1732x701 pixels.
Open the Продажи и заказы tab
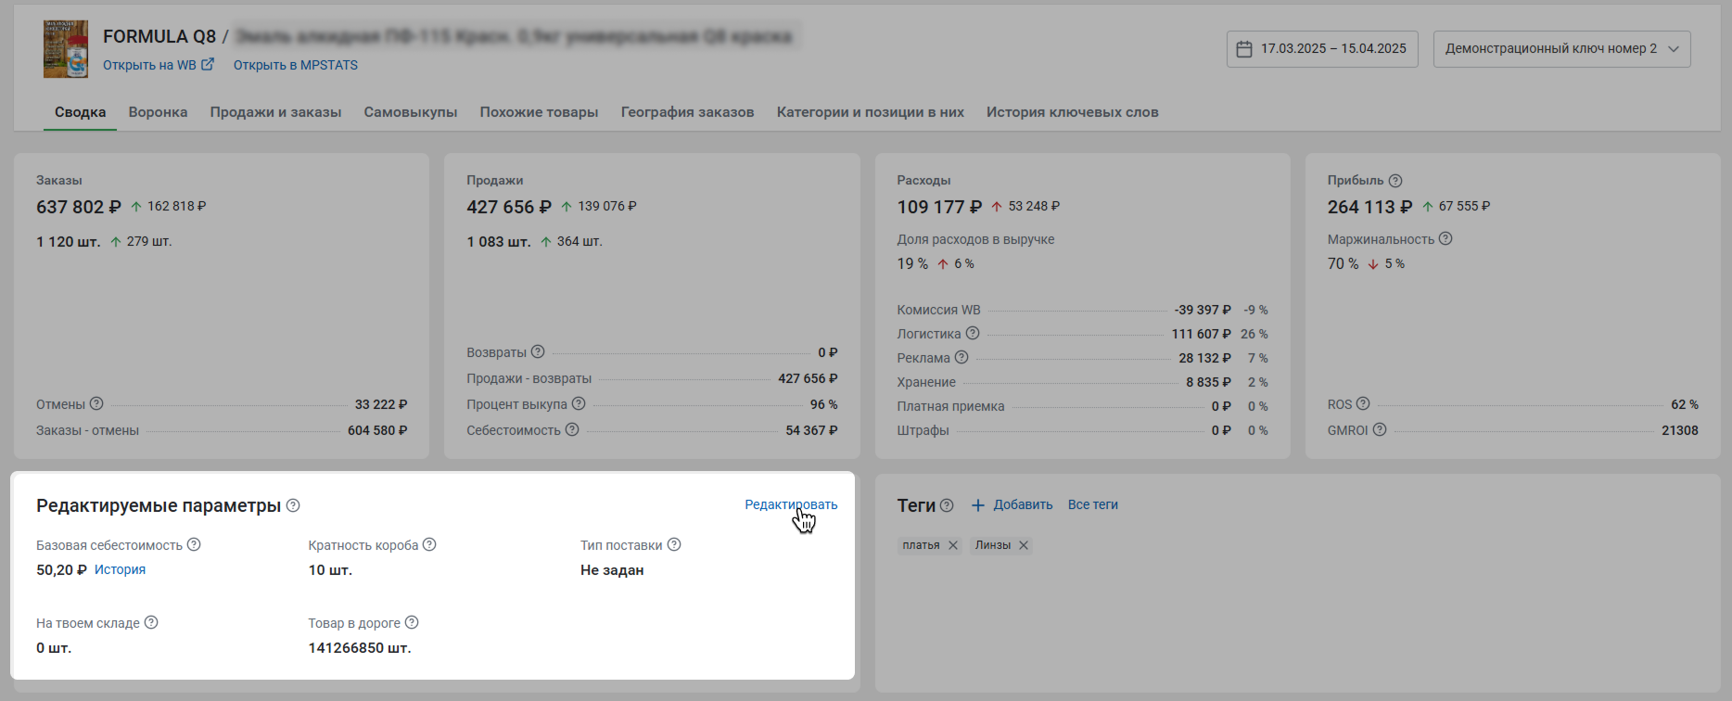[x=275, y=112]
